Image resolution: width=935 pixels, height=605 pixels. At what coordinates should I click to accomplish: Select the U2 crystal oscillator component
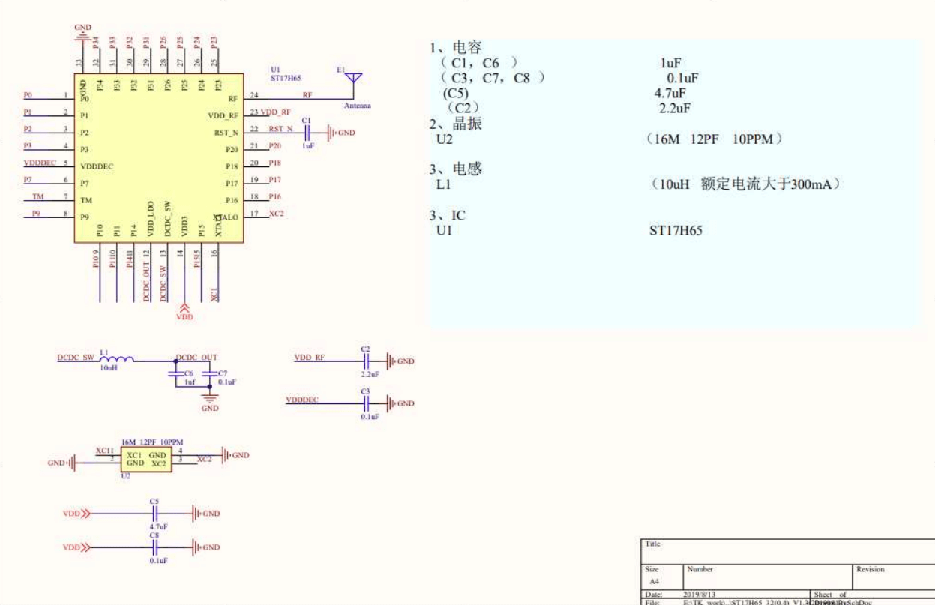(145, 460)
